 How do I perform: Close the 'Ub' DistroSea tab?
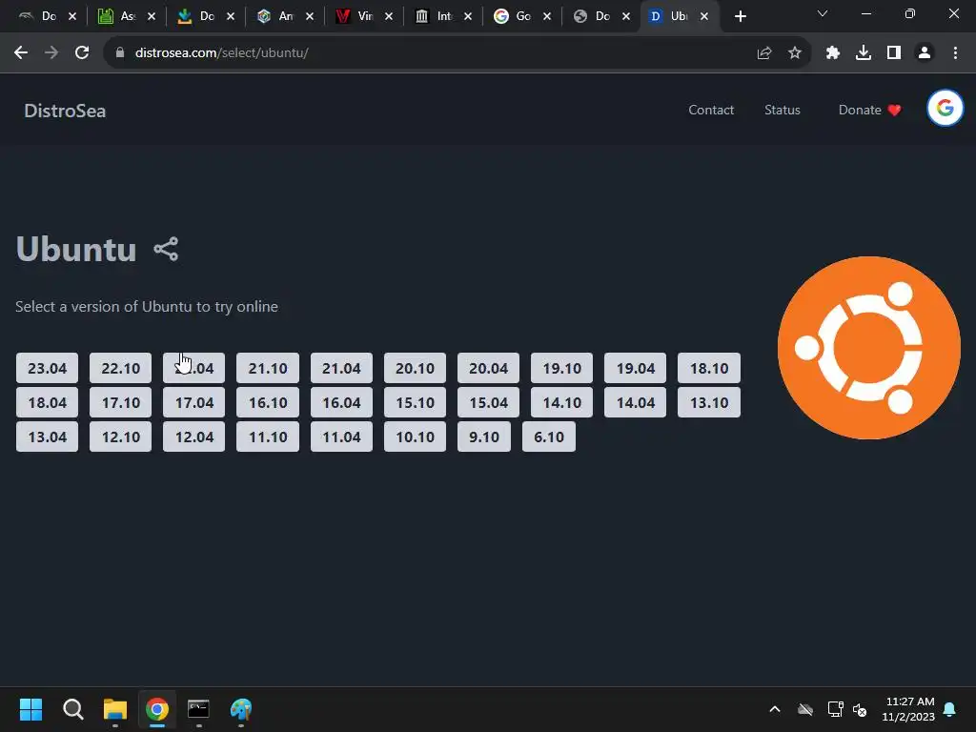coord(704,17)
